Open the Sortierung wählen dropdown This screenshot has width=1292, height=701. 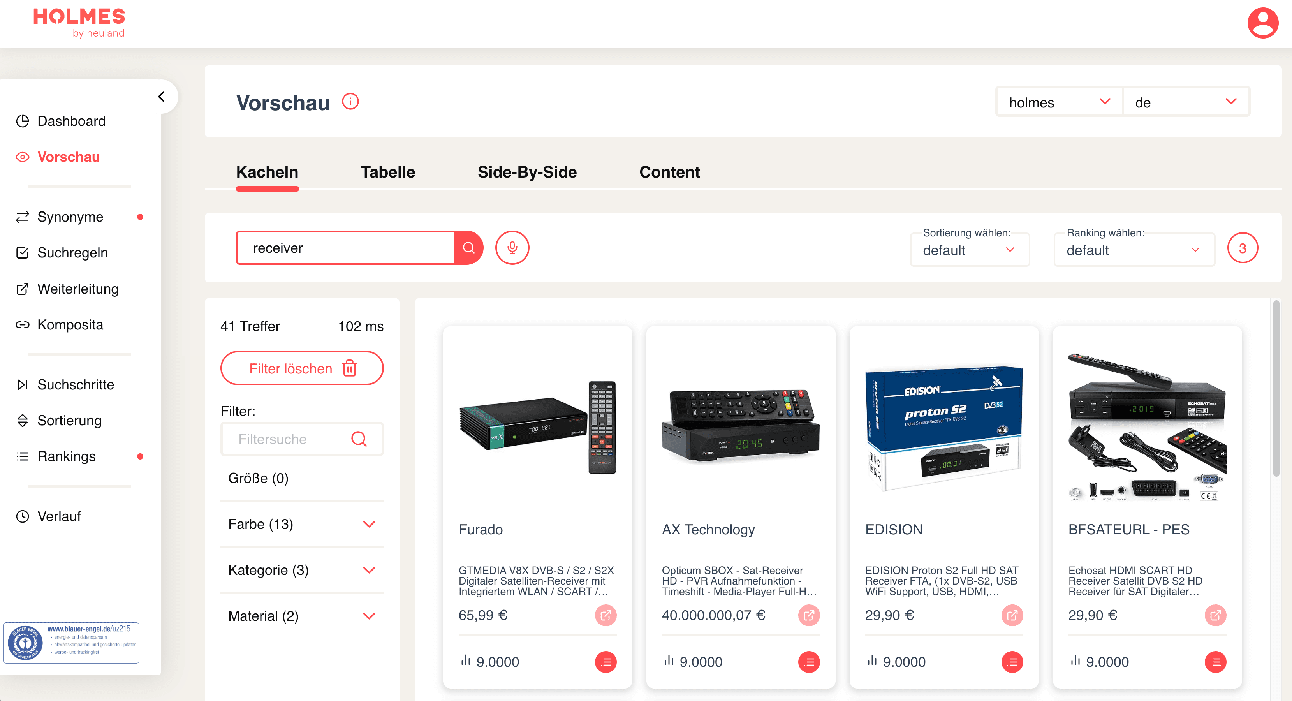coord(970,249)
